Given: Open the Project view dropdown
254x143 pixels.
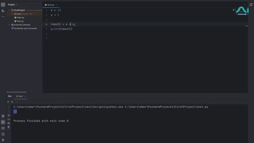Looking at the screenshot, I should point(12,5).
